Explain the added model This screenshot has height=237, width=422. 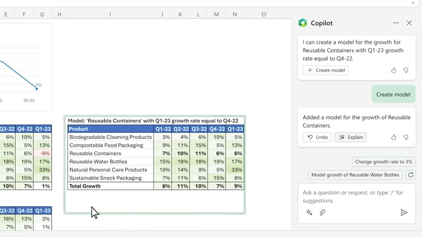pos(350,138)
